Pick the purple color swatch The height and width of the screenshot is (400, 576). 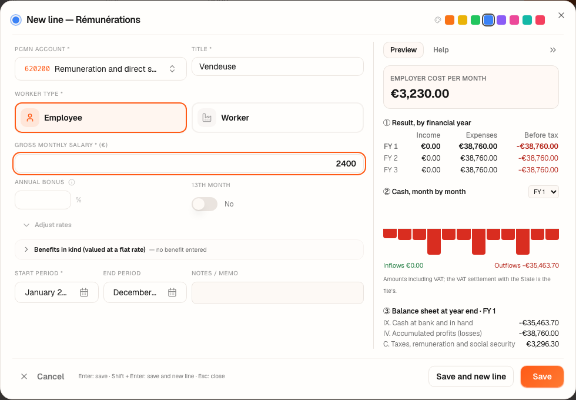pyautogui.click(x=501, y=20)
